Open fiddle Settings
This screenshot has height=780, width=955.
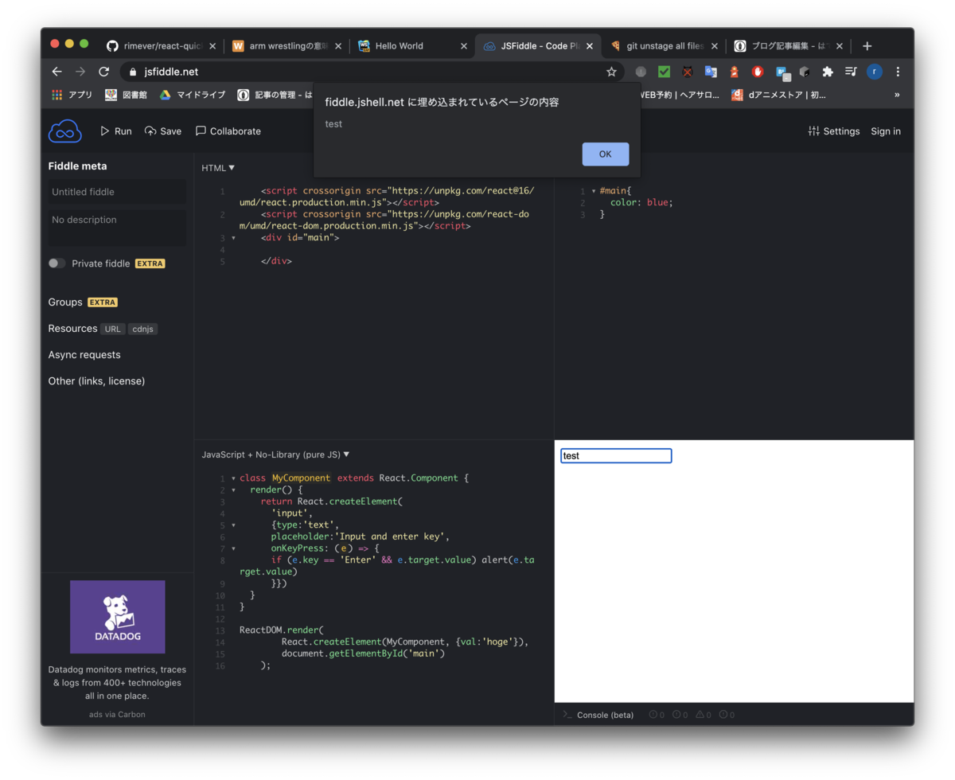[833, 131]
